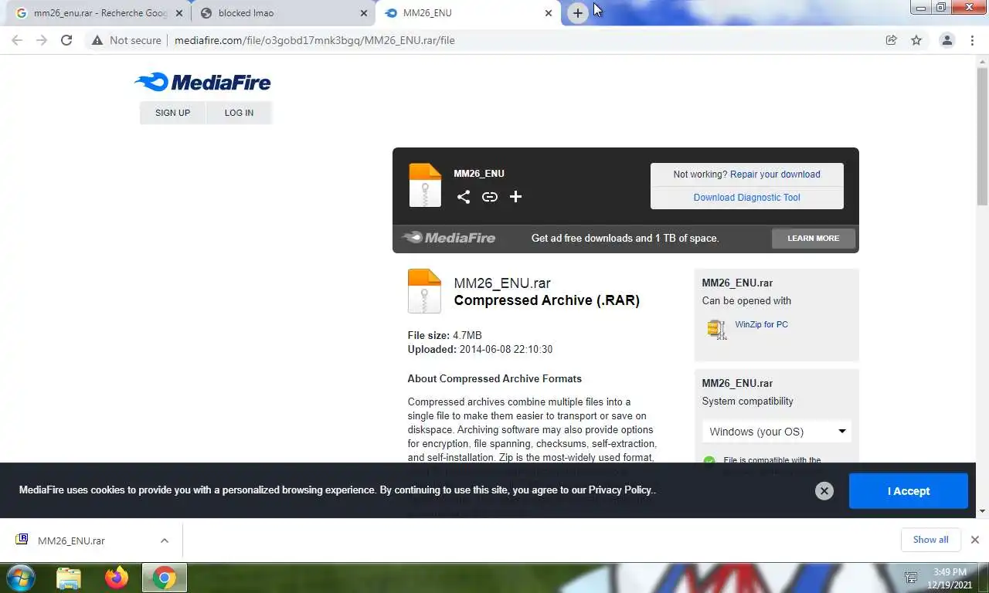This screenshot has height=593, width=989.
Task: Select the MM26_ENU tab
Action: 468,13
